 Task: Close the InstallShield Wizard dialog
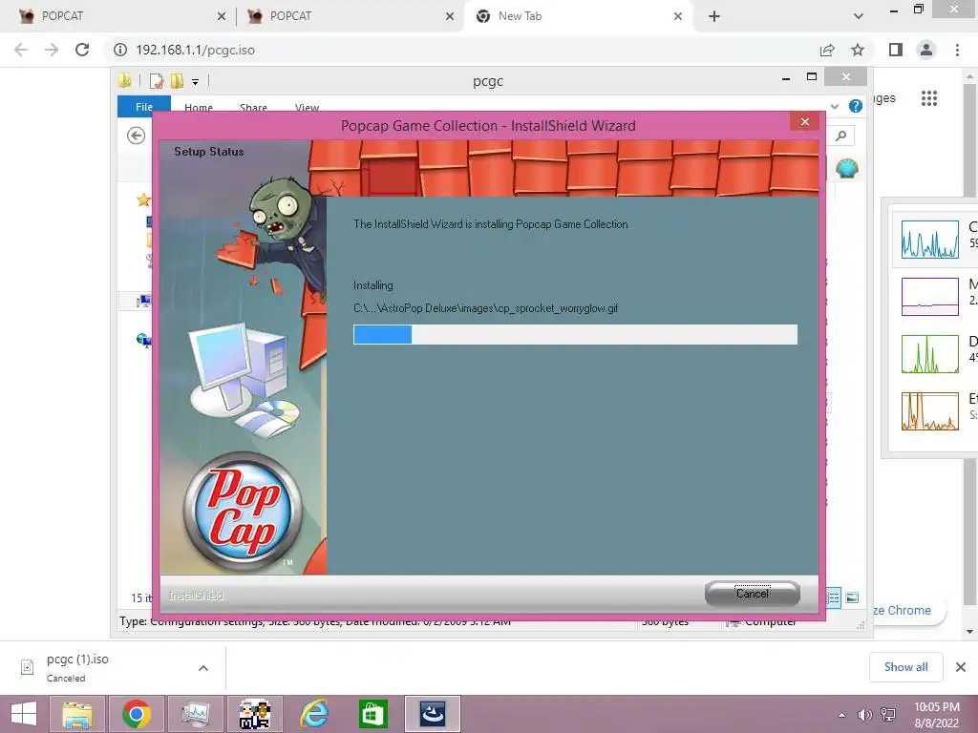804,121
